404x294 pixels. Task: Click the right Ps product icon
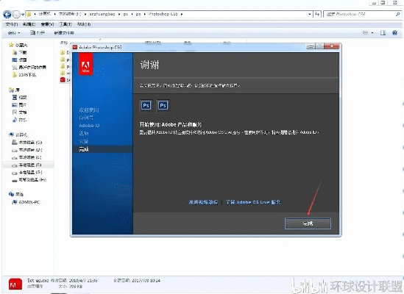163,105
